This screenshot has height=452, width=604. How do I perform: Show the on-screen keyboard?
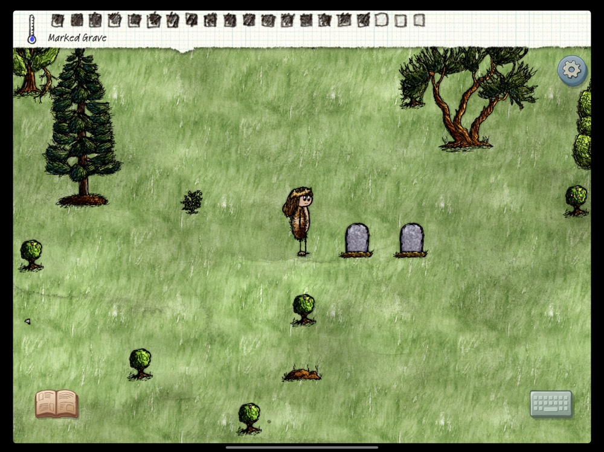click(x=551, y=404)
